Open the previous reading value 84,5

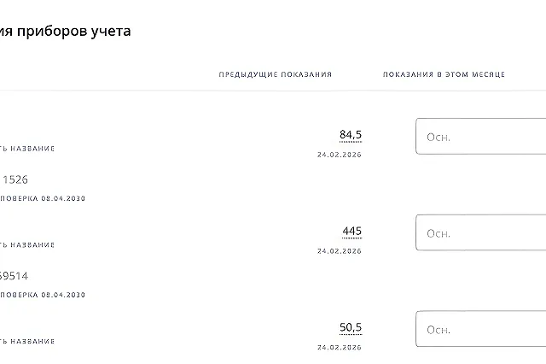click(351, 135)
